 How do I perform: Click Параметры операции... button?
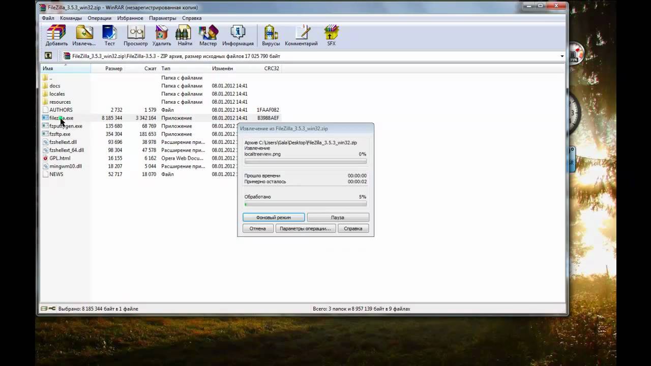click(305, 229)
